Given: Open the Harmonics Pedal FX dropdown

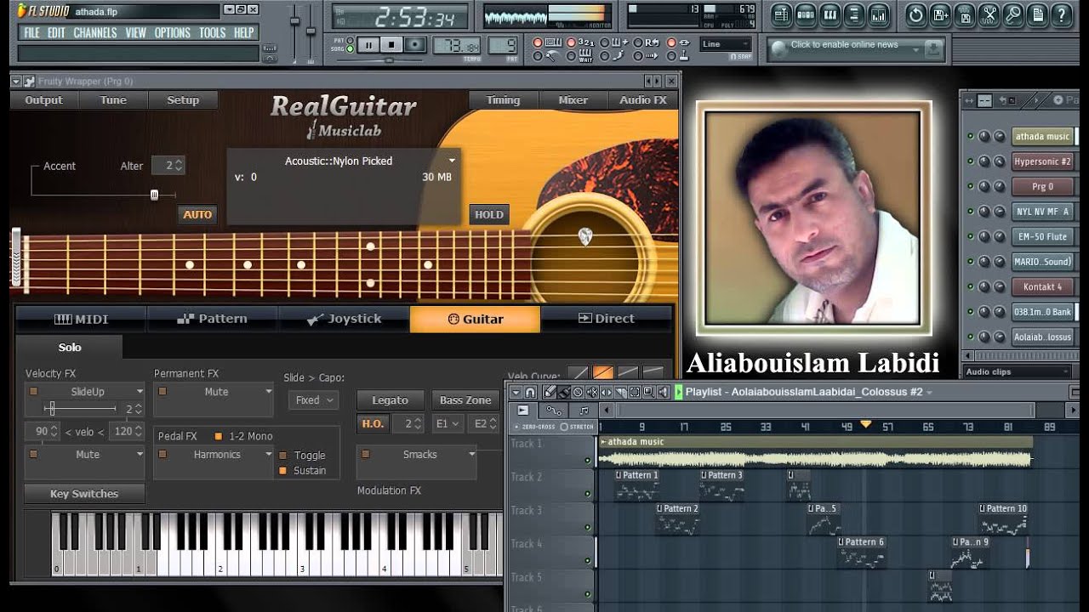Looking at the screenshot, I should click(x=268, y=455).
